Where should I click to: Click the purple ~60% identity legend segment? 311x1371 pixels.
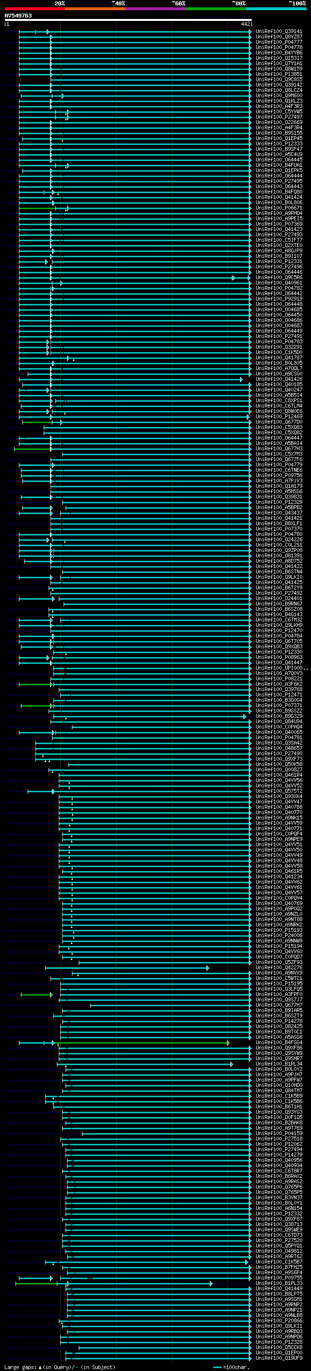click(x=156, y=9)
